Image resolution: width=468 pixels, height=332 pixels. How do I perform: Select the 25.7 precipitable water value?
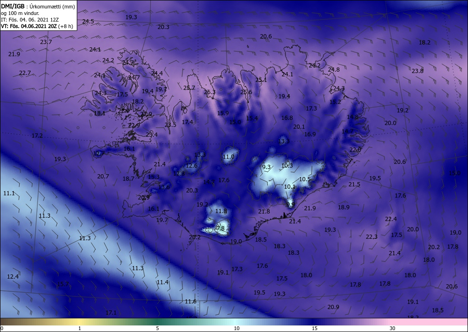pos(189,88)
